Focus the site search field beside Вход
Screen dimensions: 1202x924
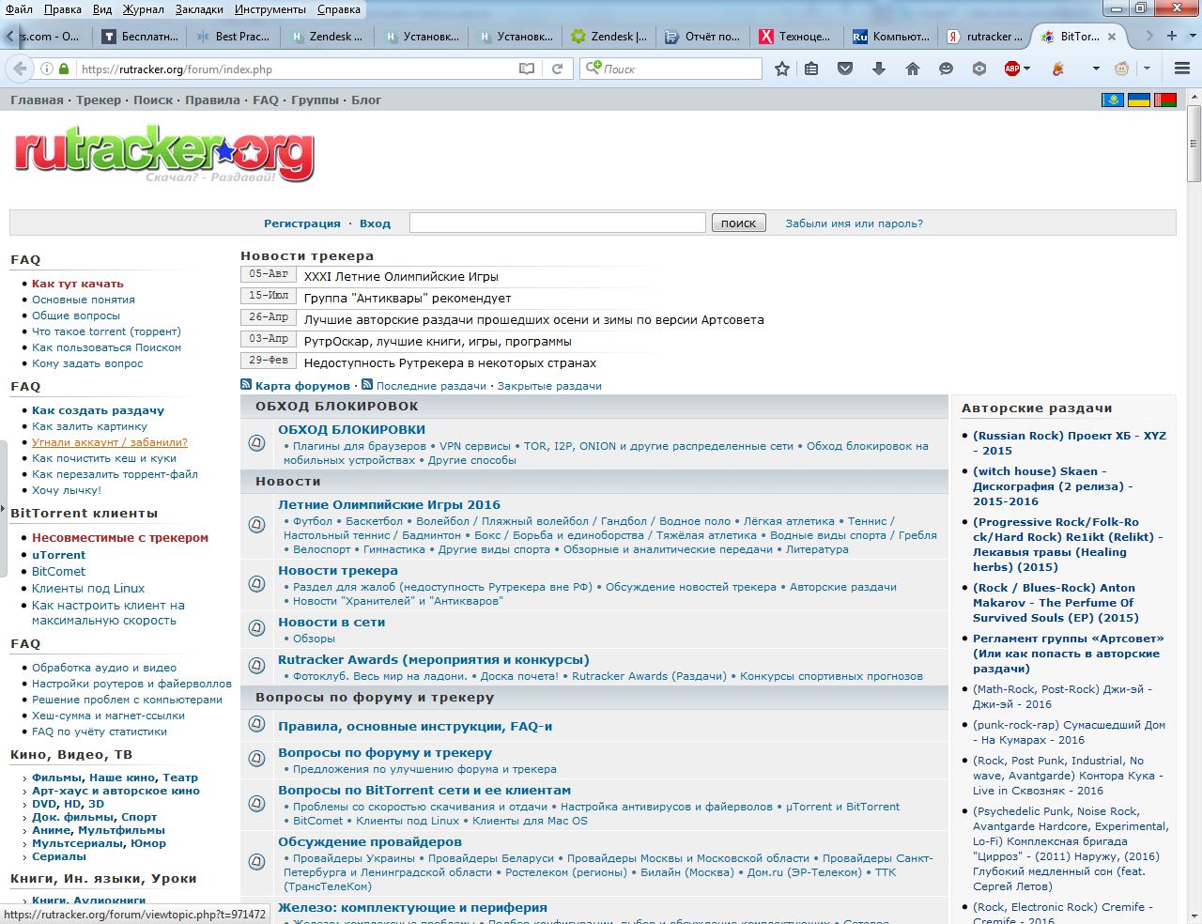(x=558, y=223)
